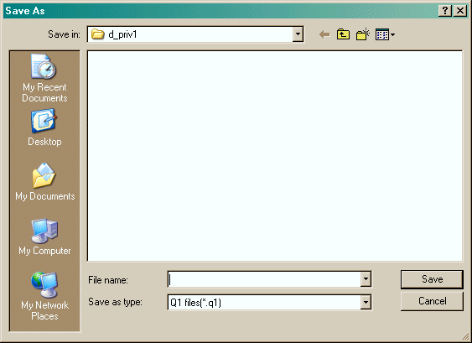Navigate up one folder level

(343, 34)
